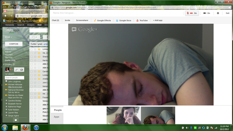Open chat with Caroline Bickley
233x131 pixels.
tap(15, 101)
